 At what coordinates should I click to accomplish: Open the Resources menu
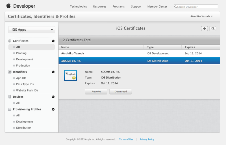click(x=100, y=7)
